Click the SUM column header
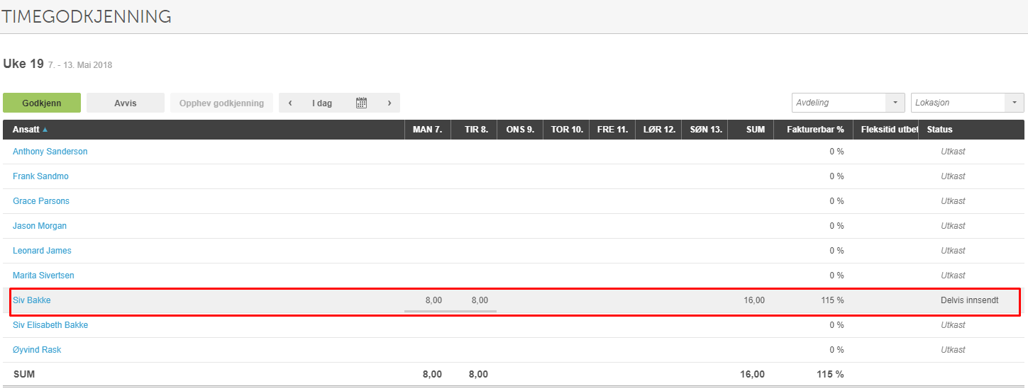This screenshot has width=1028, height=391. pos(756,130)
